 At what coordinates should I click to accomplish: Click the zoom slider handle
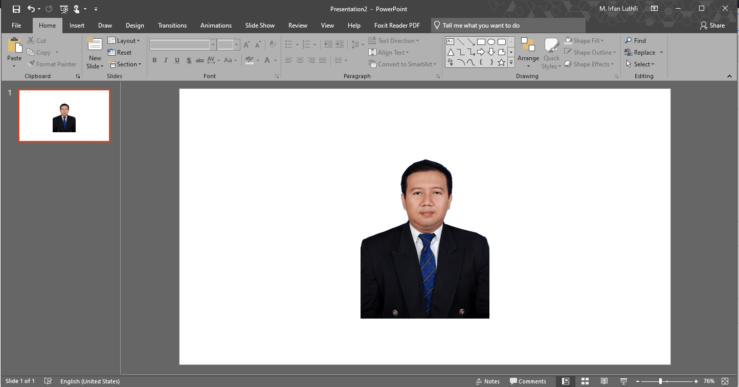660,381
